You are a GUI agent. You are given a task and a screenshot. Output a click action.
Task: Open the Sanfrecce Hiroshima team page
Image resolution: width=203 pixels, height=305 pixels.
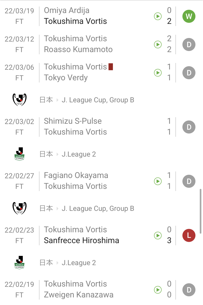tap(81, 240)
